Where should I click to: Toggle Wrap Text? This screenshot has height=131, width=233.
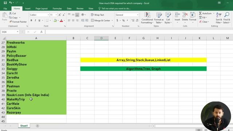pos(98,15)
